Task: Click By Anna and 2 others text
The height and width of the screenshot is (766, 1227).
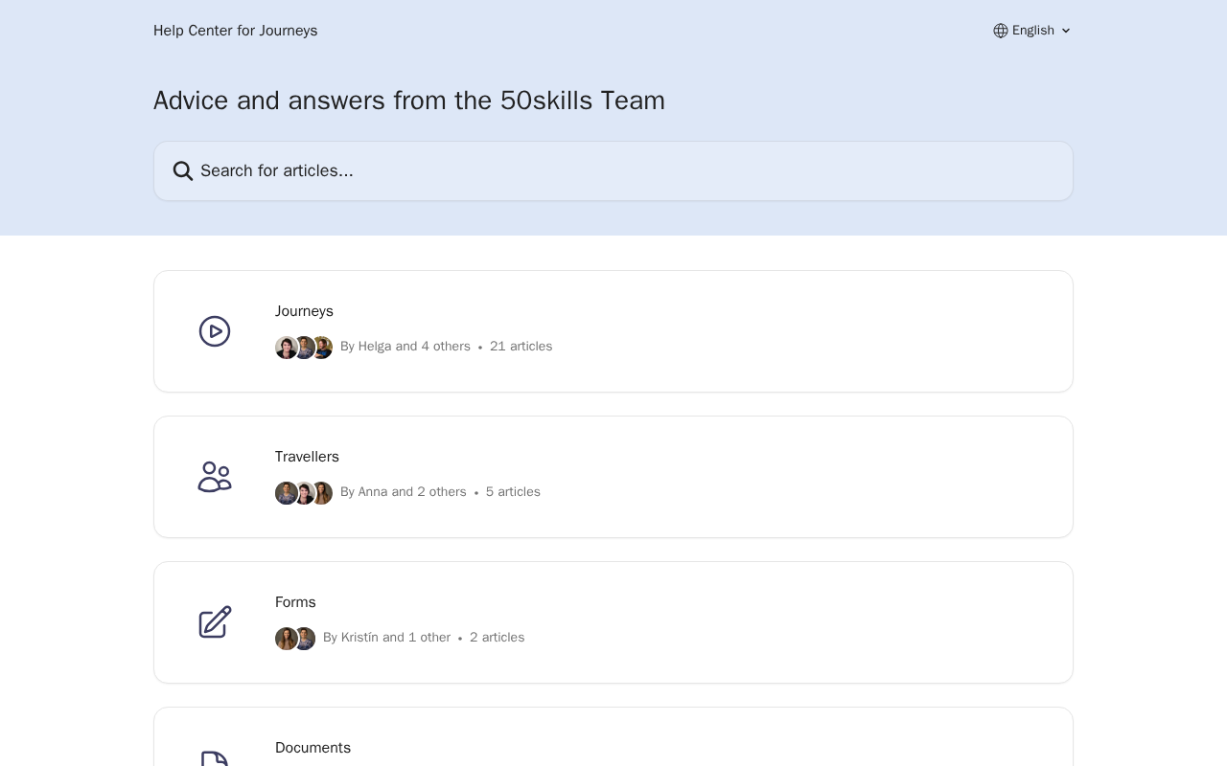Action: 403,492
